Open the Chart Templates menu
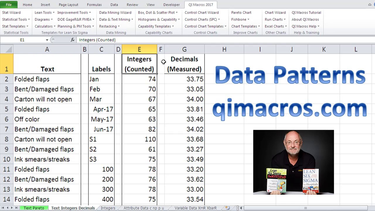The width and height of the screenshot is (375, 211). 246,26
